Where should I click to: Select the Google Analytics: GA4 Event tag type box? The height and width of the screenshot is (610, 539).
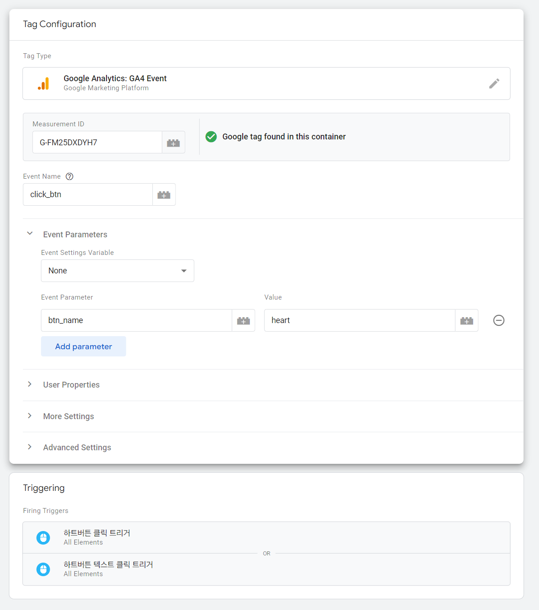coord(267,83)
